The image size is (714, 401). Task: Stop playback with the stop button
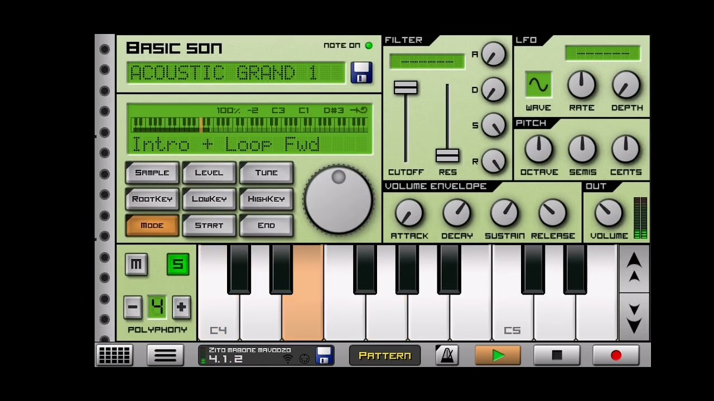point(557,355)
